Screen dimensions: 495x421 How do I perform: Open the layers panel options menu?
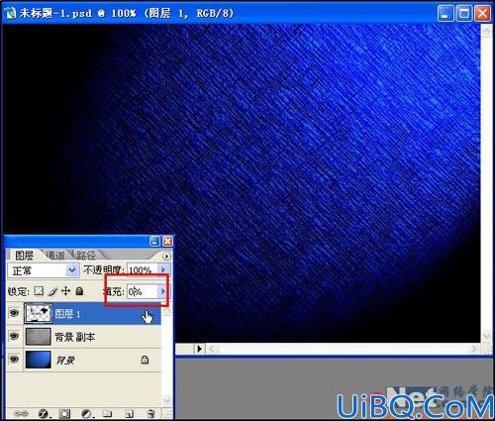(166, 256)
